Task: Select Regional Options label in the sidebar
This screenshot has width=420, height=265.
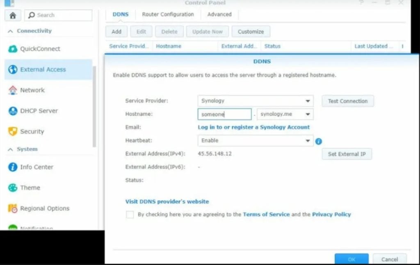Action: 45,208
